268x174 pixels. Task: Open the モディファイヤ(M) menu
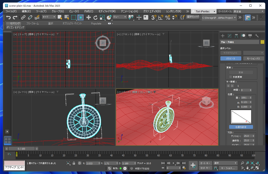[107, 11]
